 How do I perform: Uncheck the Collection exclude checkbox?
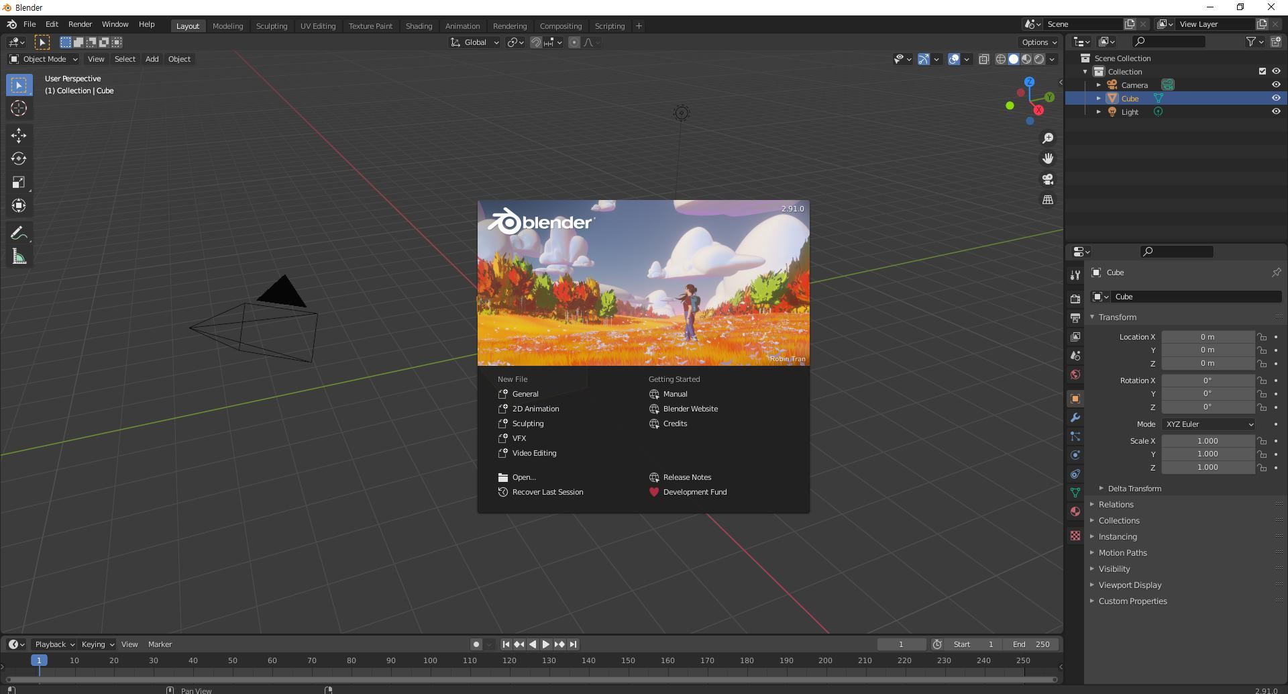(x=1262, y=71)
